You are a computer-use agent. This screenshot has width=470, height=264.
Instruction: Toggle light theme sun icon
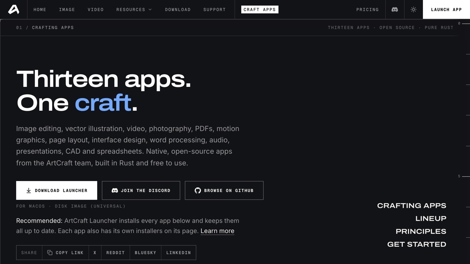[x=414, y=9]
